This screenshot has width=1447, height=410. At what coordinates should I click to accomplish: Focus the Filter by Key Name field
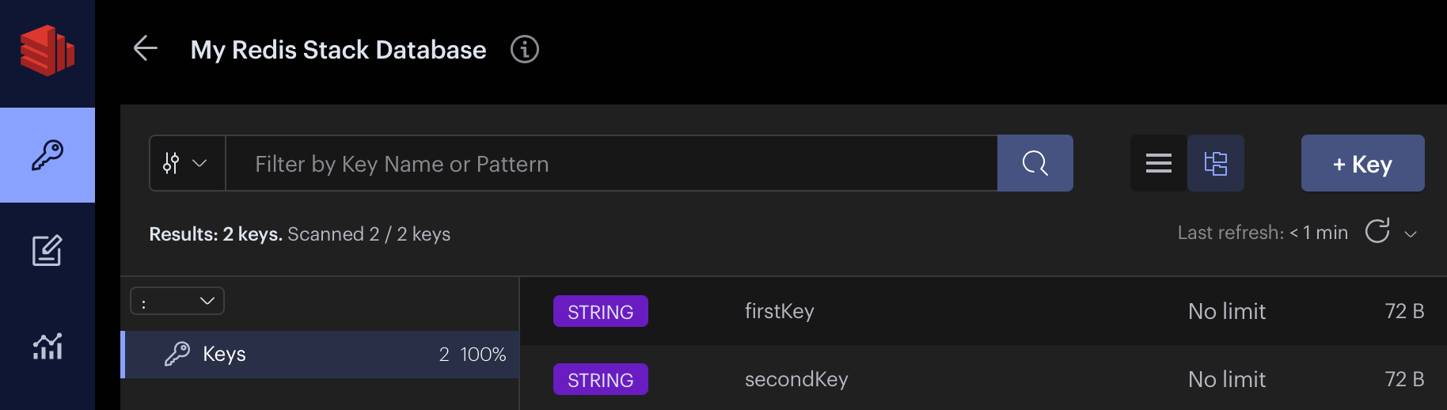tap(611, 163)
